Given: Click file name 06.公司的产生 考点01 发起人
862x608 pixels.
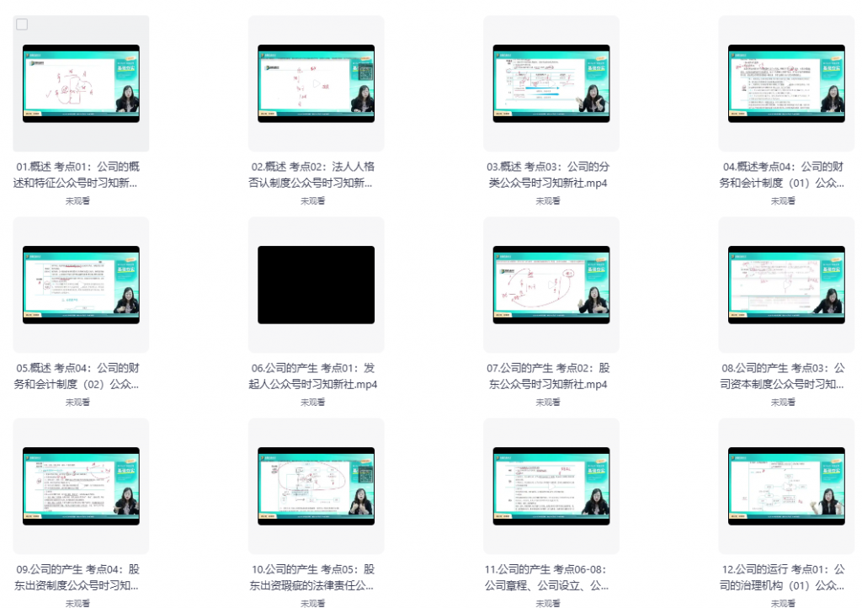Looking at the screenshot, I should coord(316,376).
